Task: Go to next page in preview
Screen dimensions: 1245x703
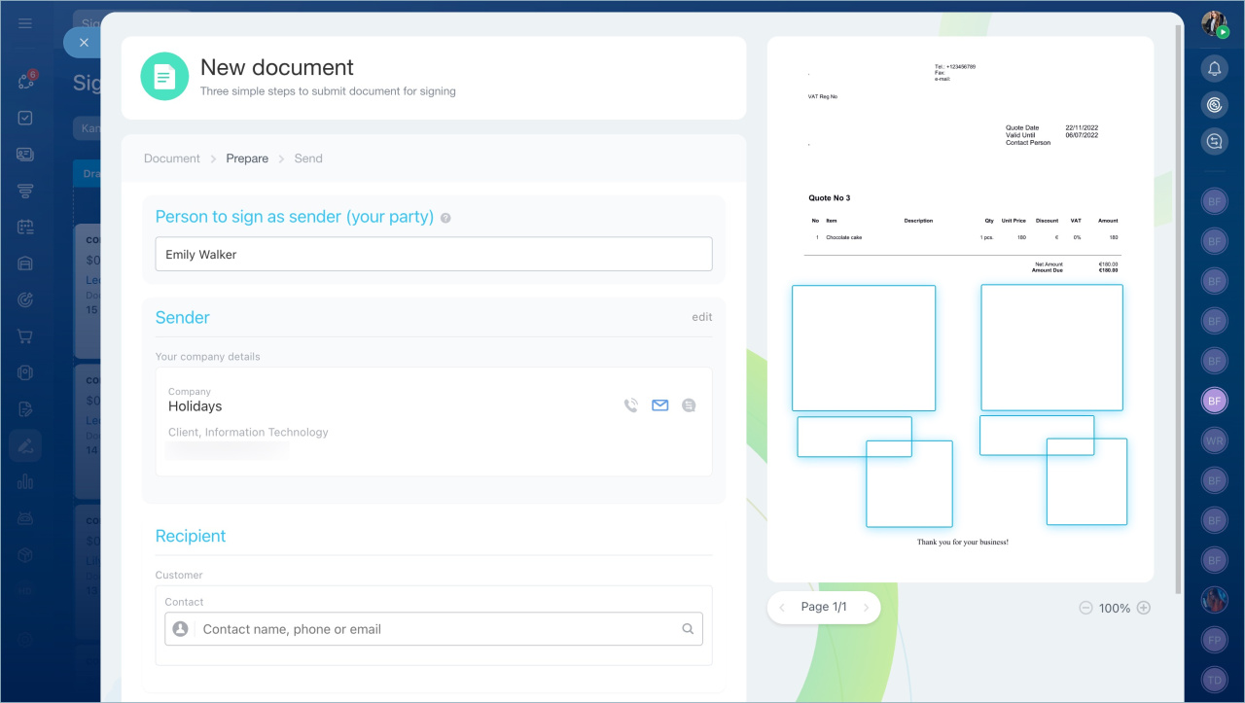Action: pyautogui.click(x=866, y=608)
